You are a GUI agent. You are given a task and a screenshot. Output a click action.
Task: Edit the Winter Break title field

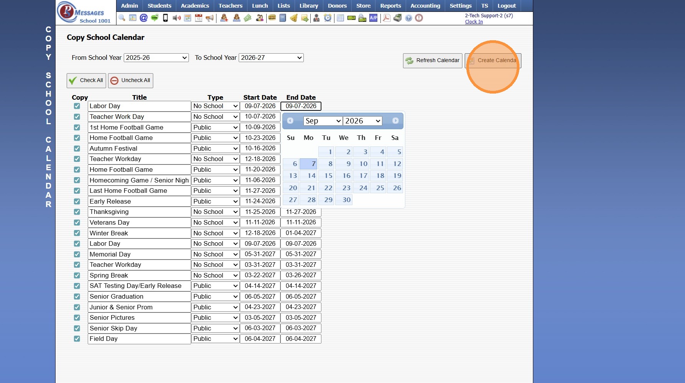(x=139, y=233)
